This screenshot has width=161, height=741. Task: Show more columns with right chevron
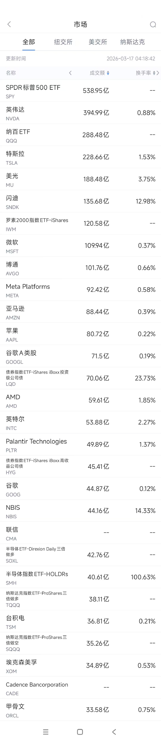[x=158, y=73]
